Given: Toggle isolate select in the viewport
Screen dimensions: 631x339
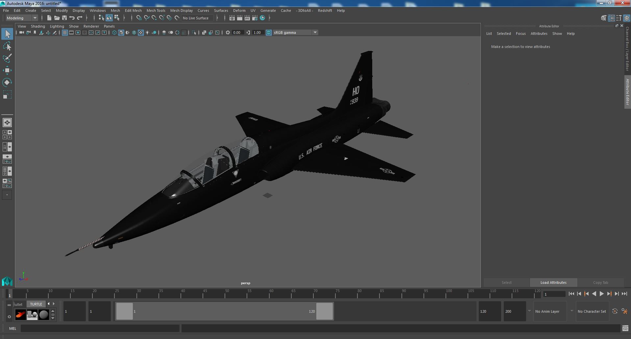Looking at the screenshot, I should (x=194, y=33).
